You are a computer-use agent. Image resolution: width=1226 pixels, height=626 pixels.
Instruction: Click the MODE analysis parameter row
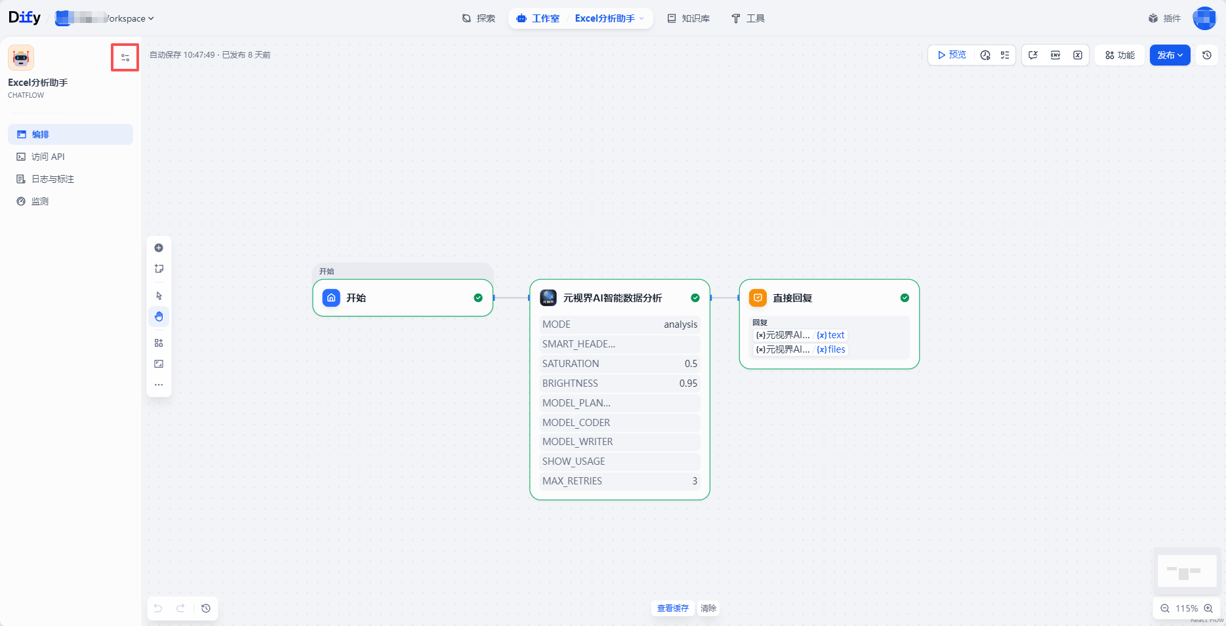(x=620, y=324)
